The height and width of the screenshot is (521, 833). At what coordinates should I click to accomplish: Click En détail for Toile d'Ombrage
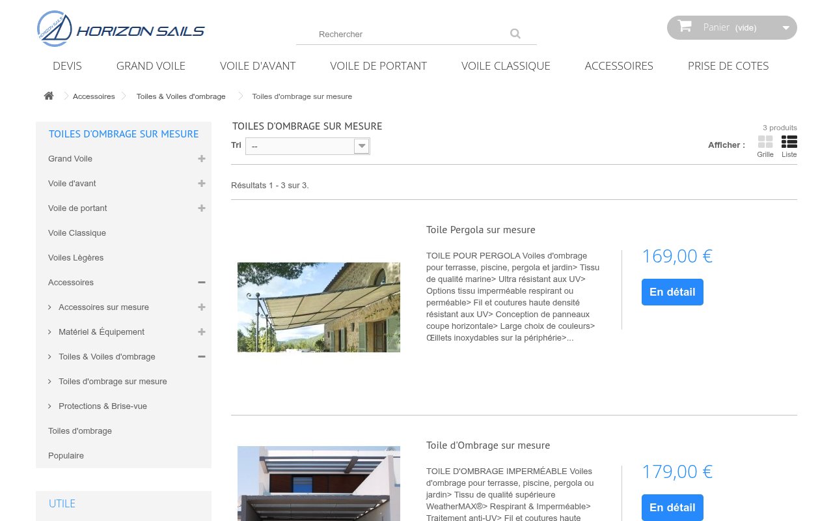click(x=672, y=507)
